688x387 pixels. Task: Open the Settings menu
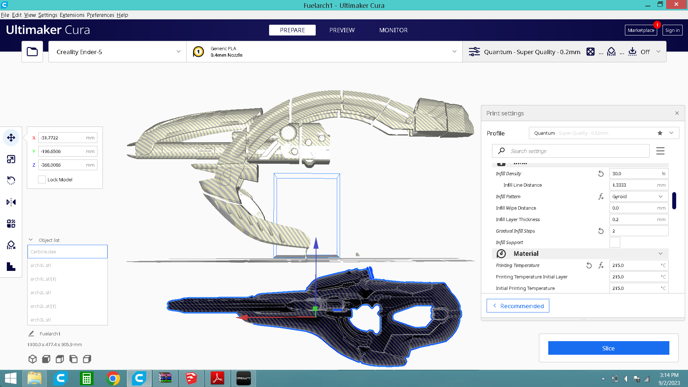pos(48,15)
